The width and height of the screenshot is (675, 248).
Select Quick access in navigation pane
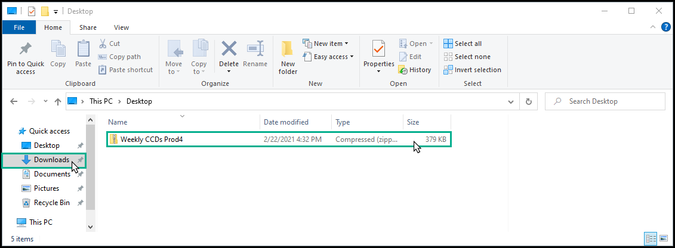(44, 131)
